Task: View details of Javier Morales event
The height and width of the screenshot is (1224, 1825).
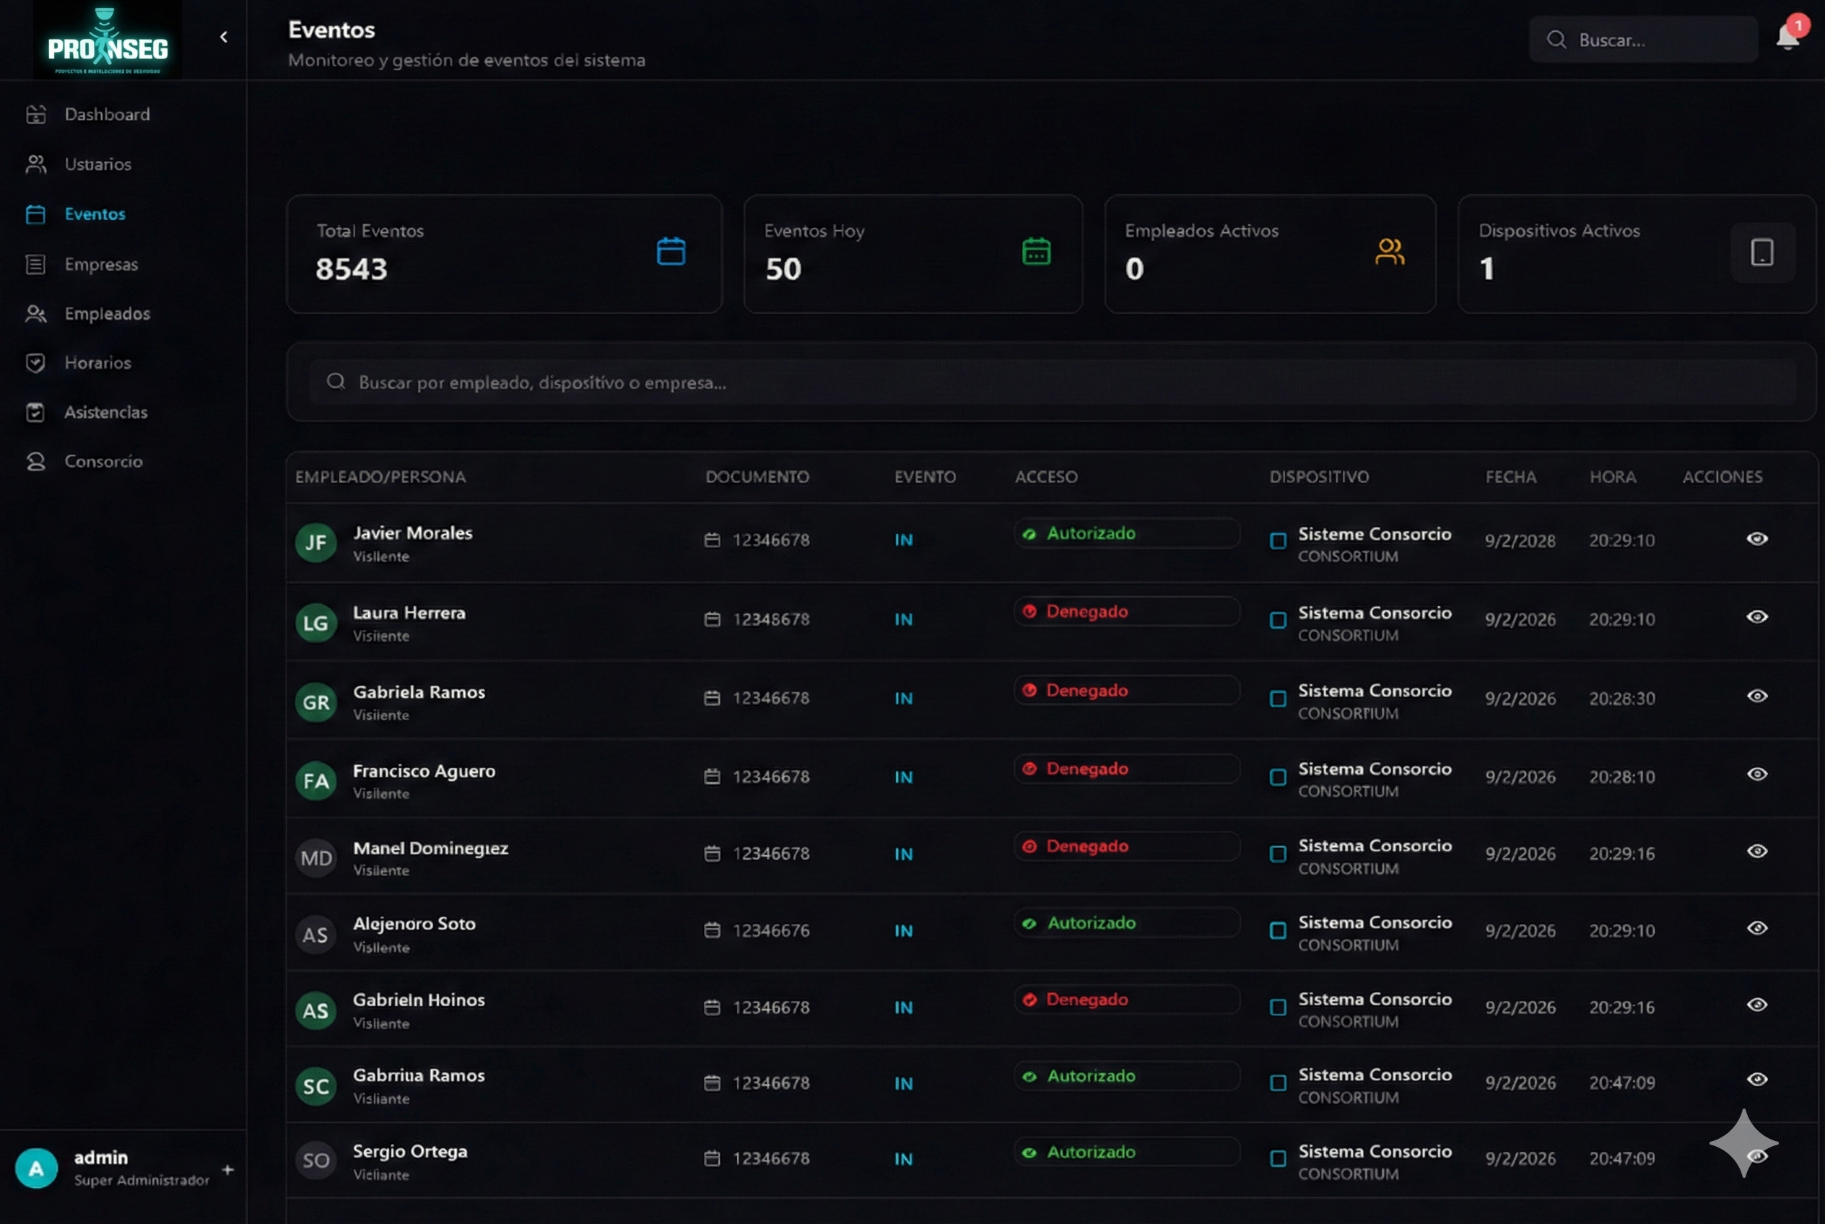Action: point(1756,538)
